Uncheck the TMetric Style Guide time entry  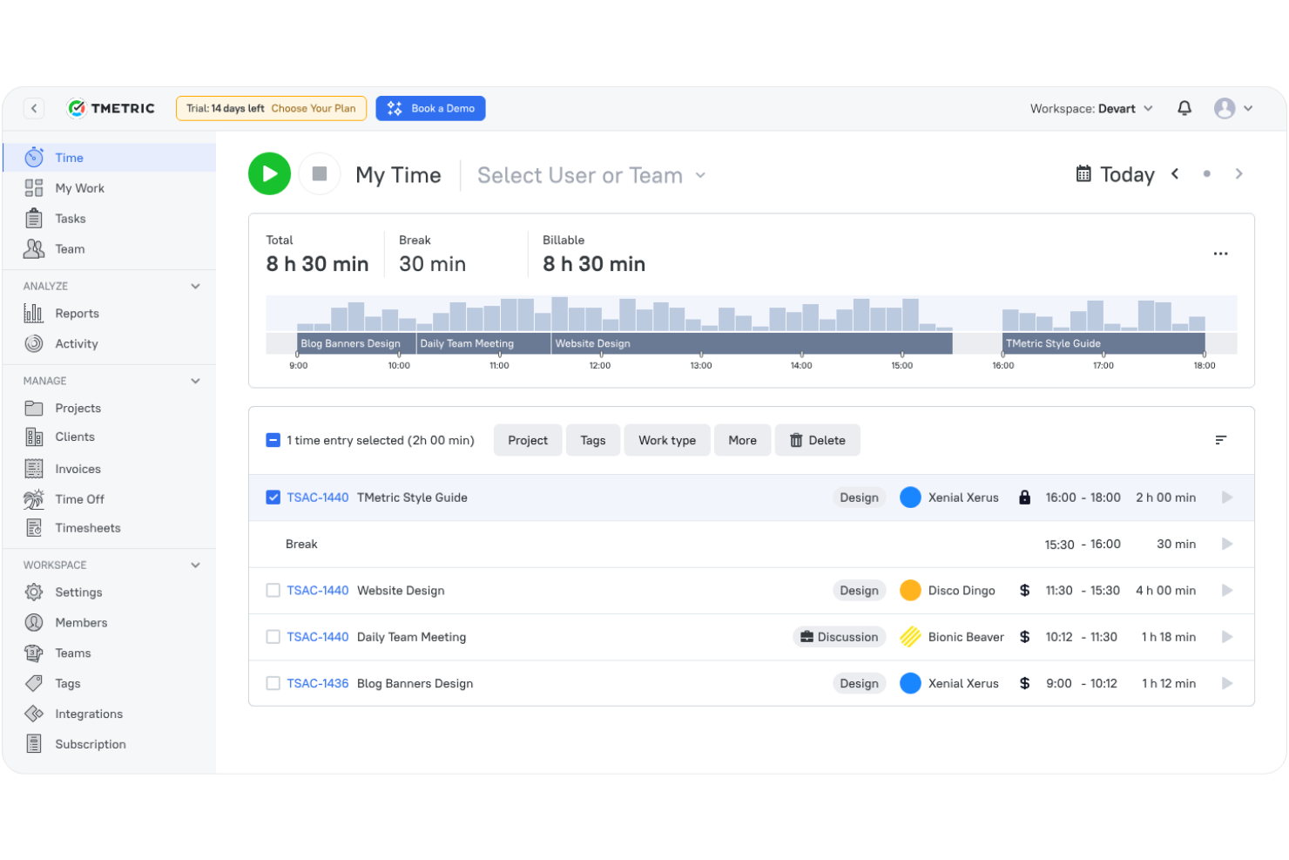(273, 497)
